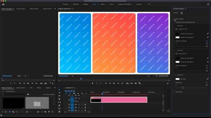Image resolution: width=211 pixels, height=118 pixels.
Task: Click BG Color white swatch
Action: click(x=177, y=79)
